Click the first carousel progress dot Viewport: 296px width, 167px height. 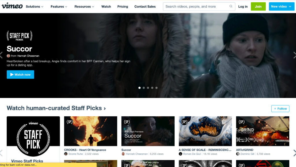139,88
